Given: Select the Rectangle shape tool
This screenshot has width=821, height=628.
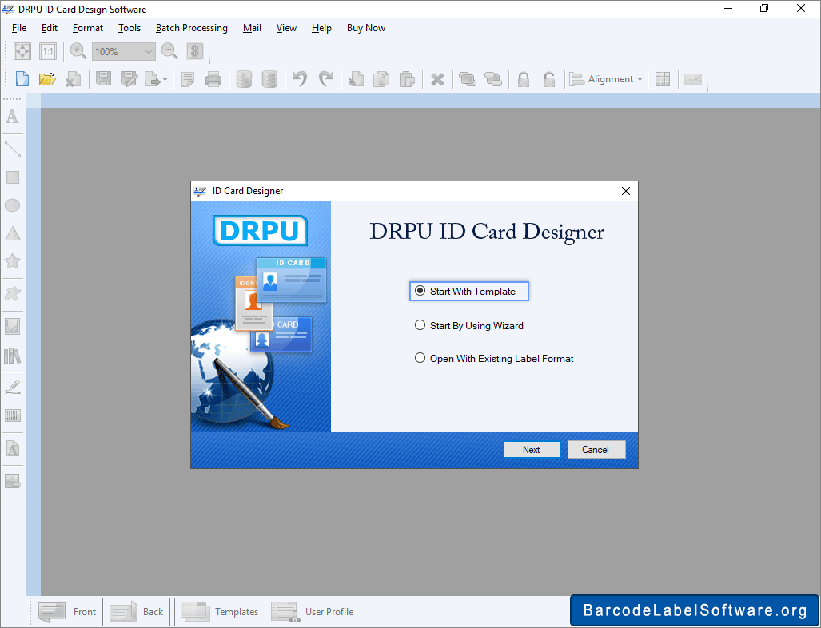Looking at the screenshot, I should click(13, 177).
